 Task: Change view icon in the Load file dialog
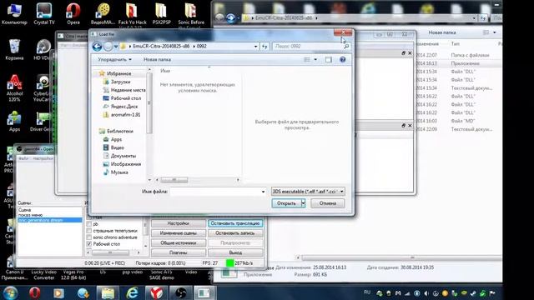[307, 59]
